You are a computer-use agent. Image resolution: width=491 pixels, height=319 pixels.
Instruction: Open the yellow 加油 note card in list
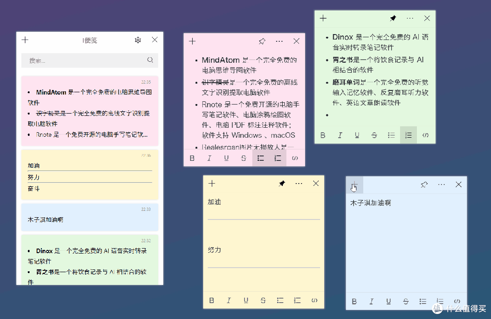pos(90,174)
